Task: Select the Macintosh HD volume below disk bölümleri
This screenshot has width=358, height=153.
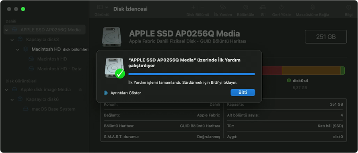Action: [x=52, y=59]
